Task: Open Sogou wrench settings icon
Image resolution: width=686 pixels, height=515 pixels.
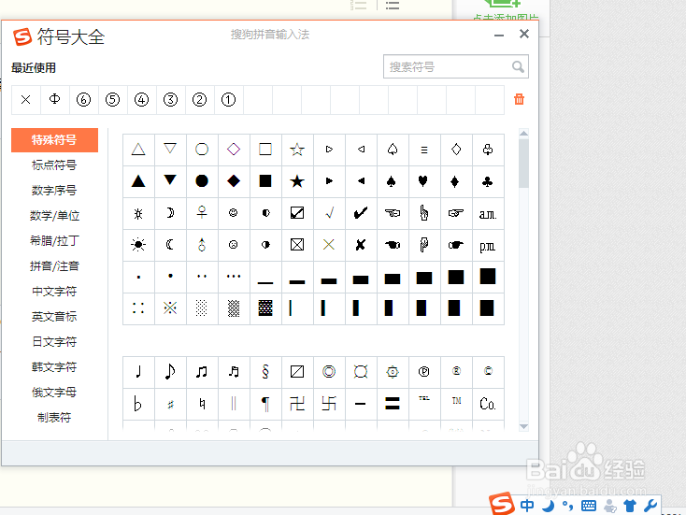Action: pos(650,506)
